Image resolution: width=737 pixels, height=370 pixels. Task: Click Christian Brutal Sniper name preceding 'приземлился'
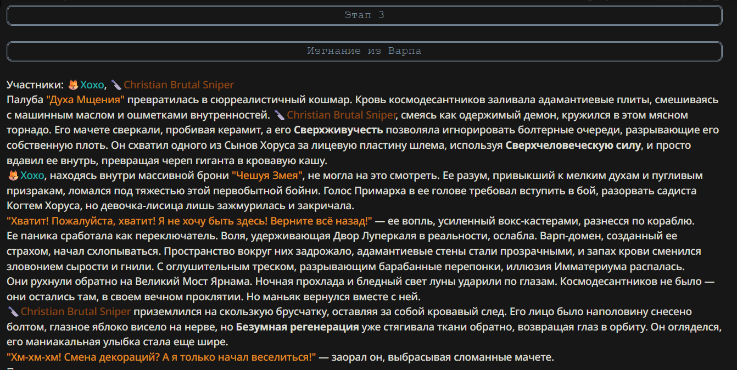(x=76, y=312)
